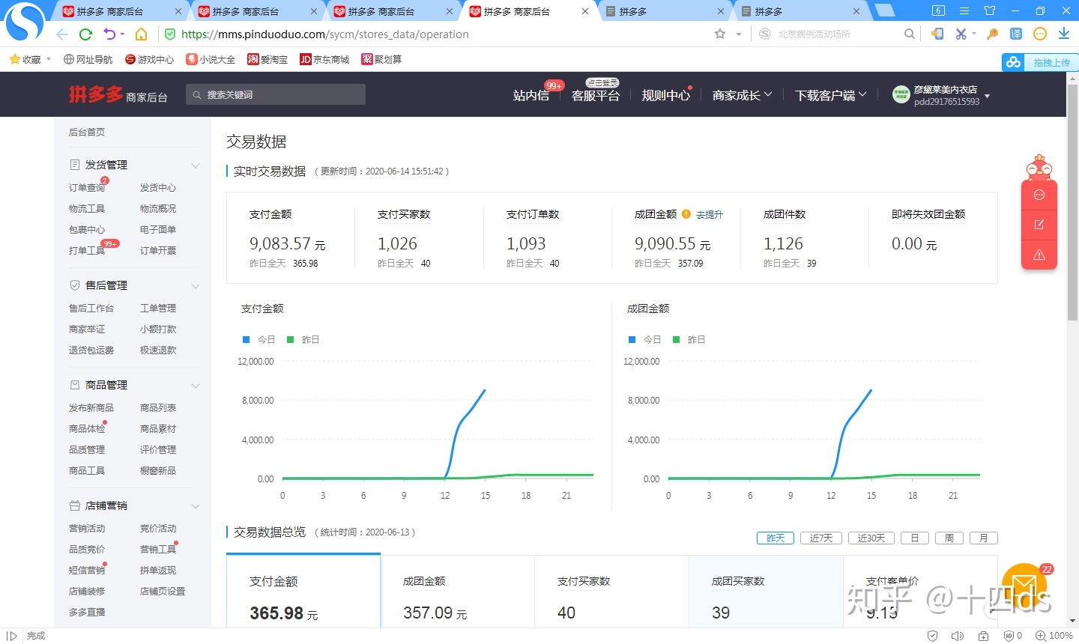The image size is (1079, 644).
Task: Open the 爱淘宝 bookmark
Action: (x=268, y=59)
